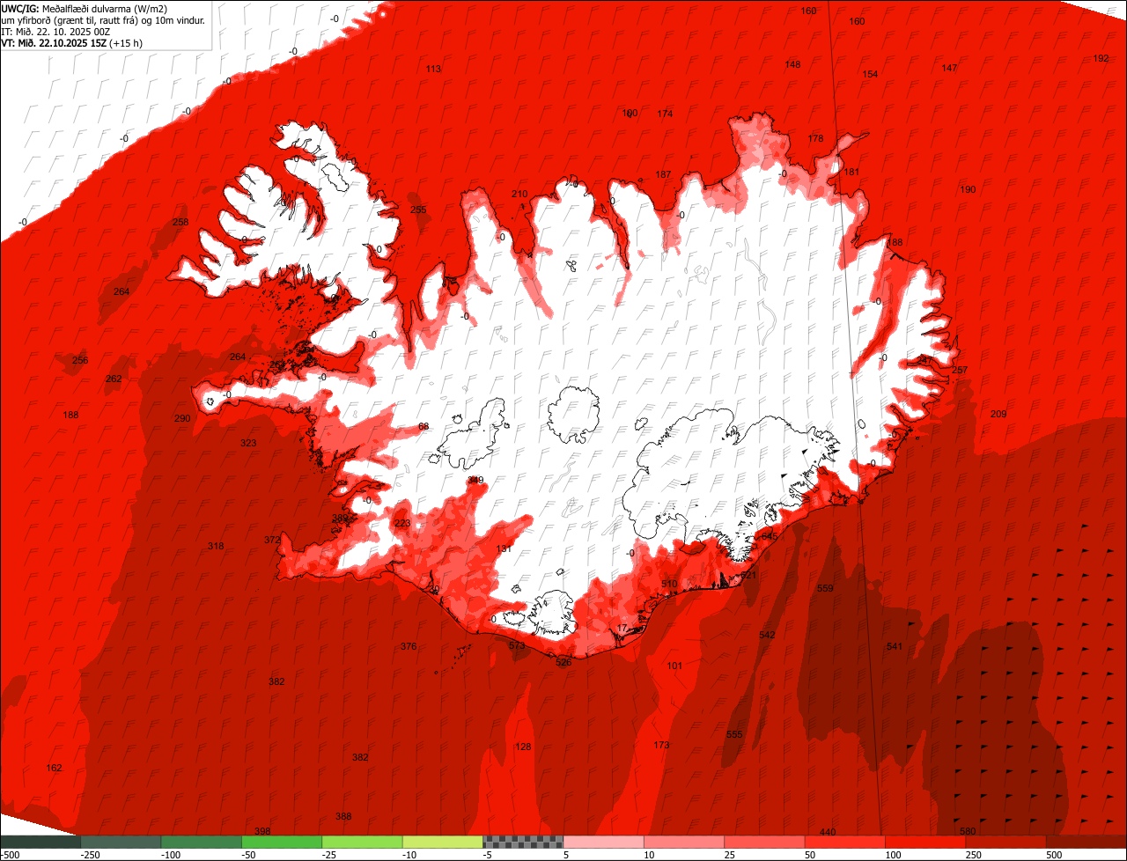Screen dimensions: 1127x861
Task: Click the flux value '174' off the north coast
Action: [665, 114]
